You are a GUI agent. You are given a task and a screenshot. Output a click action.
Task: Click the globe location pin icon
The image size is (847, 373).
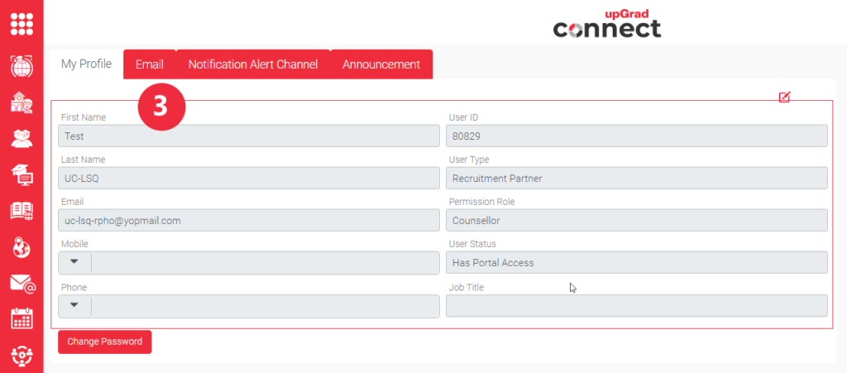tap(22, 246)
